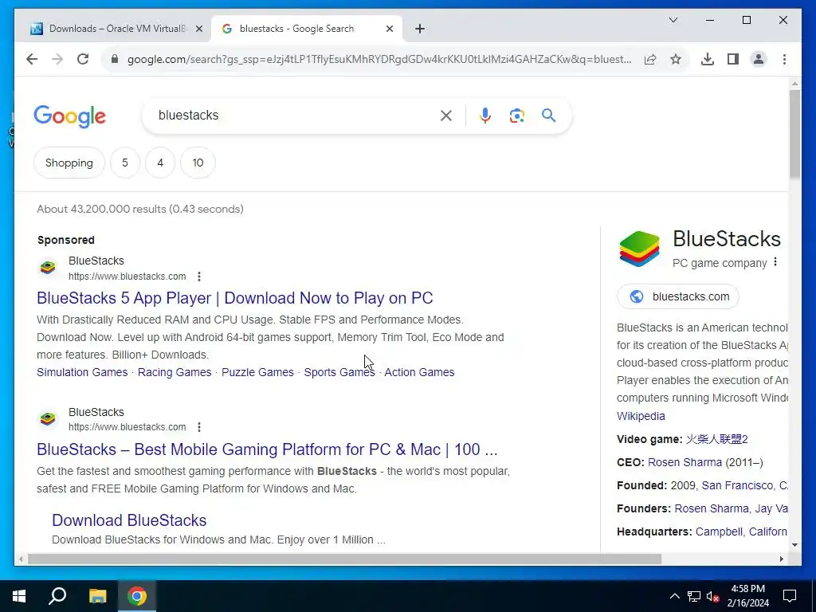Bookmark this page with the star icon

[676, 59]
